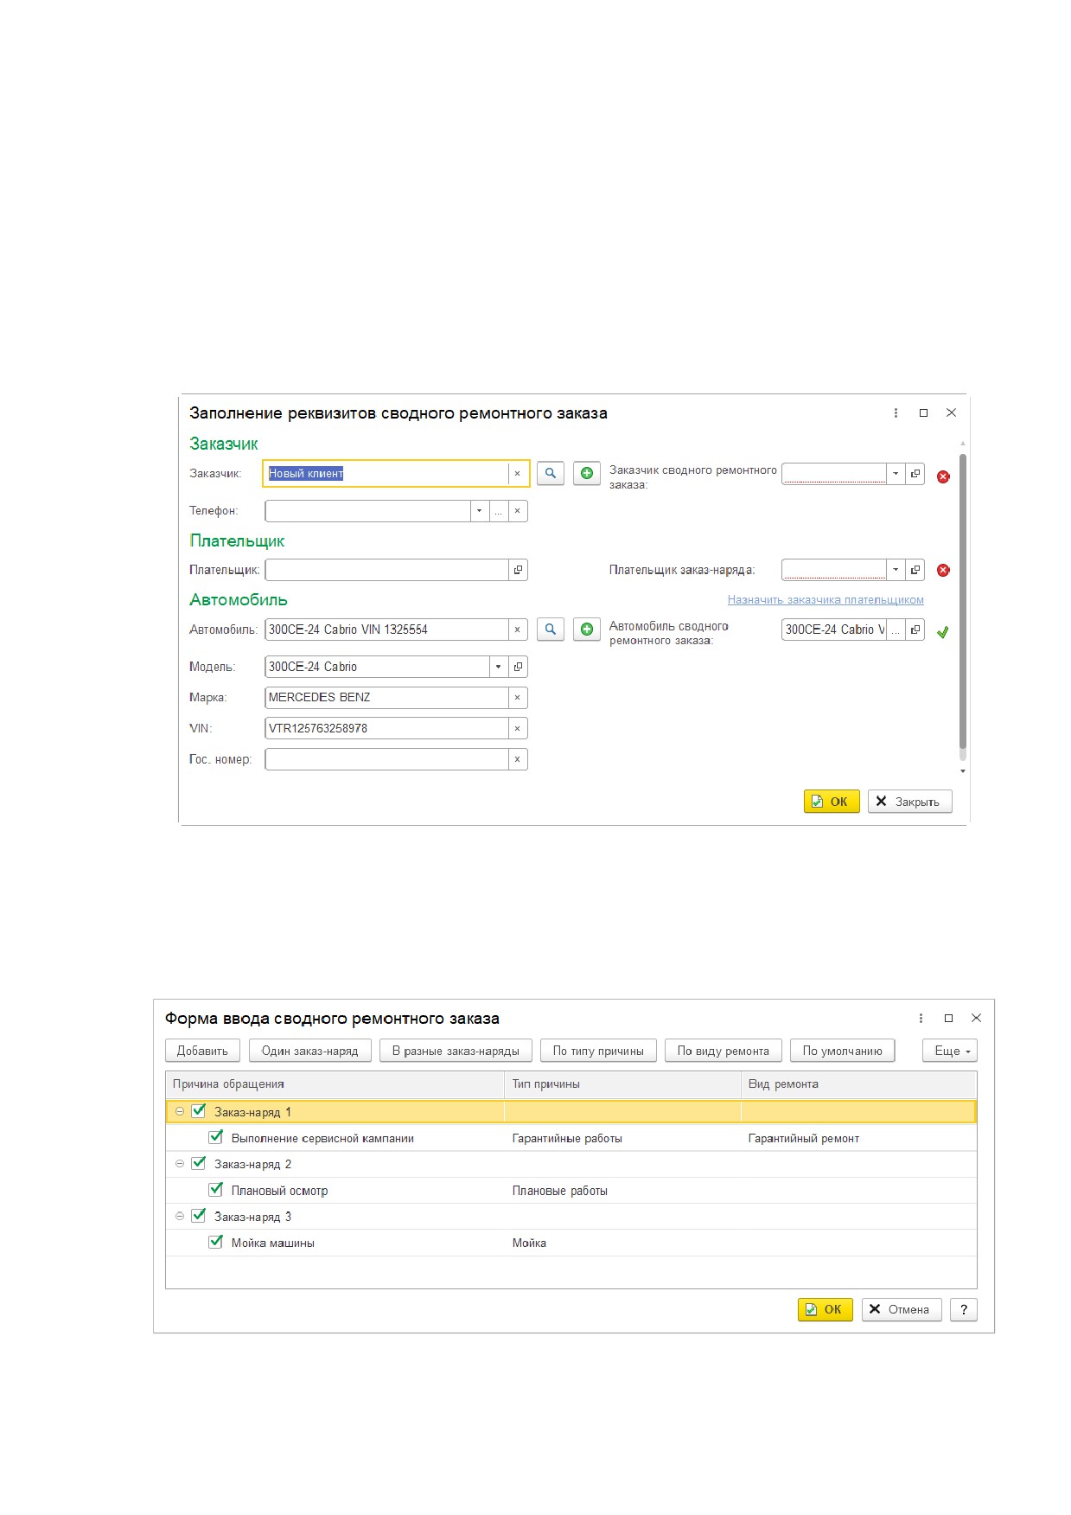Click Добавить button

(x=202, y=1051)
